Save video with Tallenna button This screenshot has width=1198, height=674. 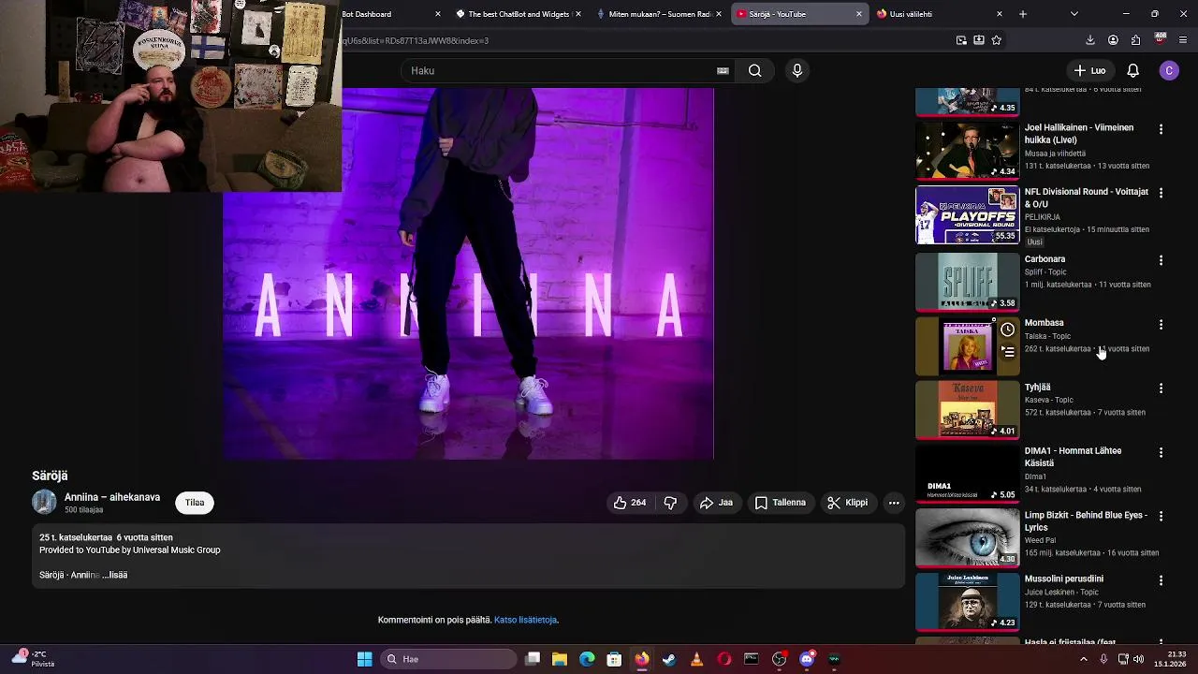pos(781,503)
